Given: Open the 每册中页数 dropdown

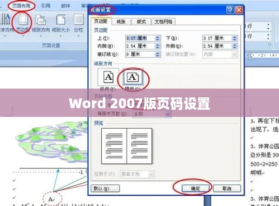Looking at the screenshot, I should point(152,114).
